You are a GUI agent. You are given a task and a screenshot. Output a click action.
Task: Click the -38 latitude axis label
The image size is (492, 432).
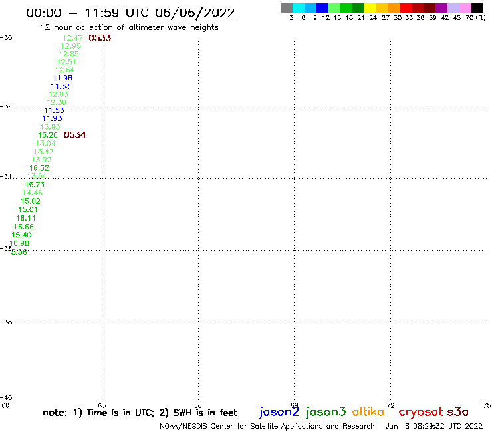coord(6,322)
